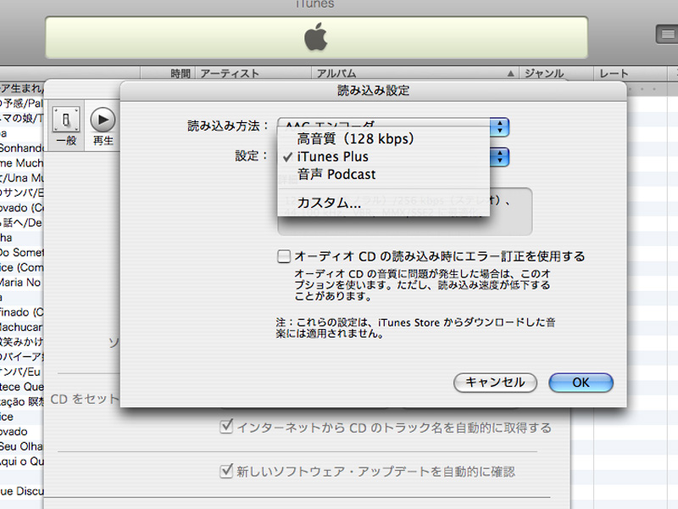Click the ジャンル column header
Screen dimensions: 678x509
(555, 74)
